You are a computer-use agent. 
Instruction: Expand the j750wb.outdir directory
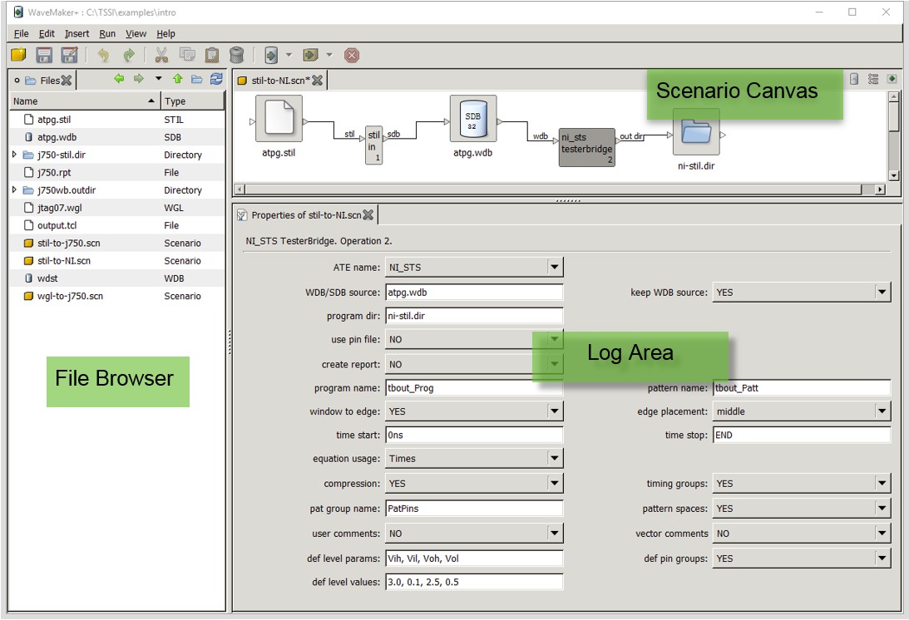[x=14, y=190]
